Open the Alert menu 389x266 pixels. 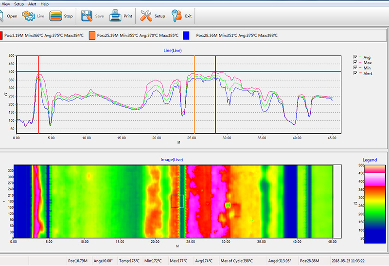tap(32, 4)
